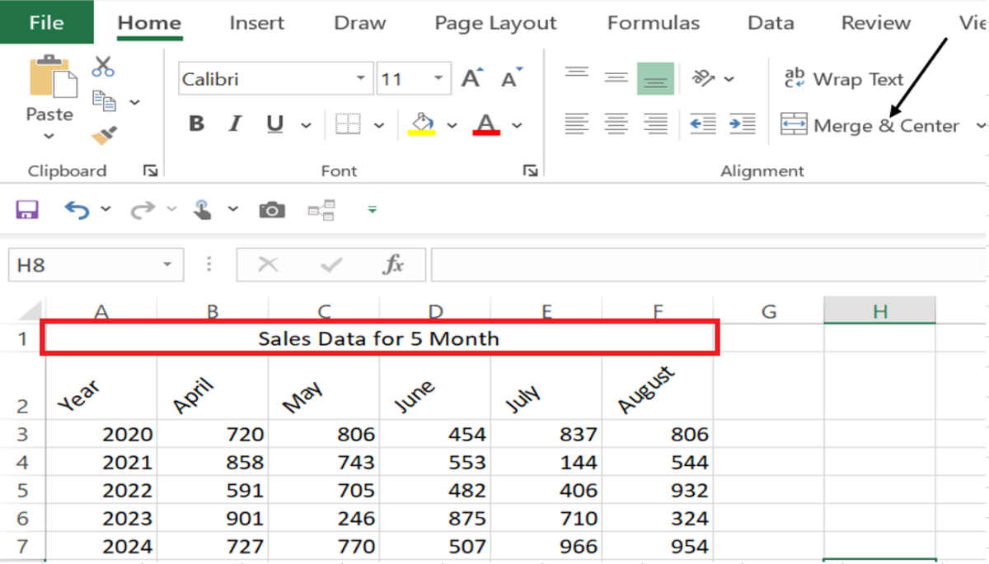Expand the Name Box dropdown arrow
Screen dimensions: 989x564
[x=167, y=265]
